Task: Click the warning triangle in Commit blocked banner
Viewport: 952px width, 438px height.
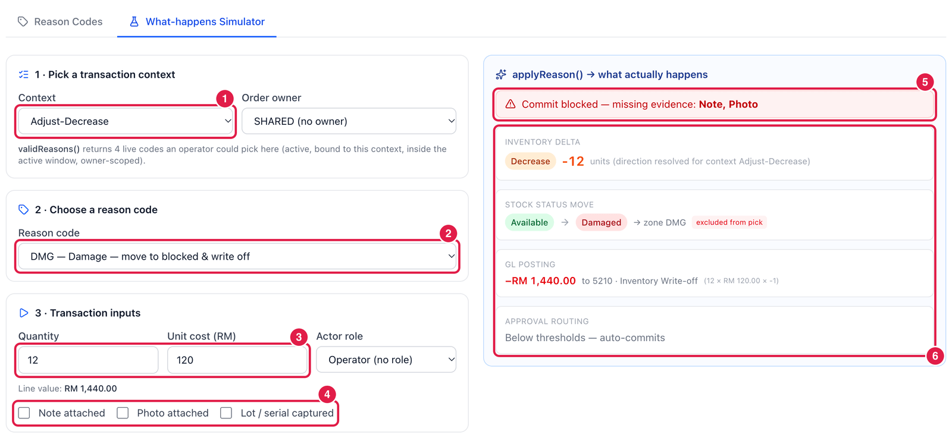Action: point(511,104)
